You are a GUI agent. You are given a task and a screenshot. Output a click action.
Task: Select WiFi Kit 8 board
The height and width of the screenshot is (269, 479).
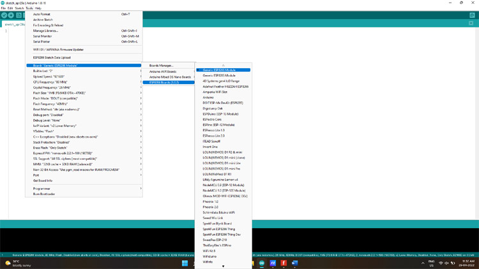click(223, 251)
